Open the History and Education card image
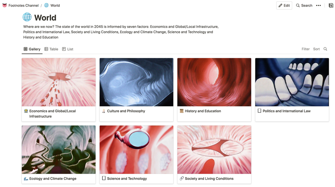The width and height of the screenshot is (335, 187). click(214, 82)
